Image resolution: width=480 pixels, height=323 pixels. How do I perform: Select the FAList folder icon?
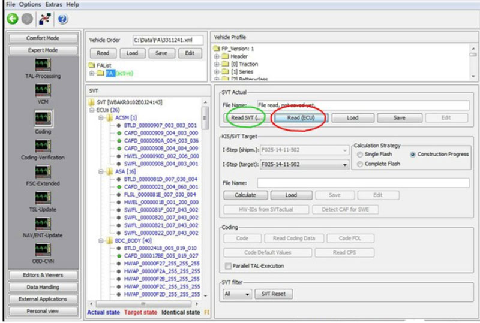coord(92,65)
